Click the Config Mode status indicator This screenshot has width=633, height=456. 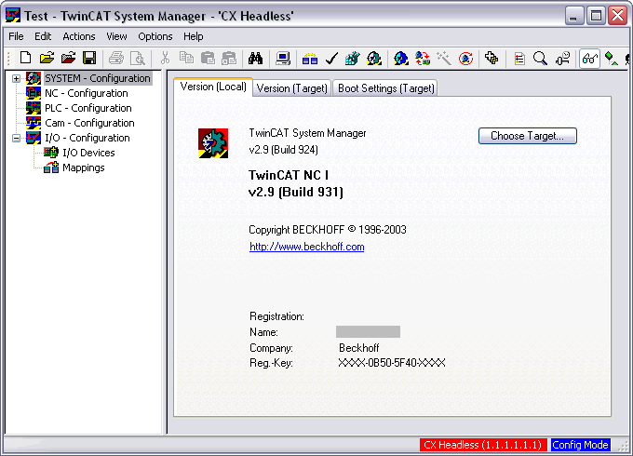point(580,445)
